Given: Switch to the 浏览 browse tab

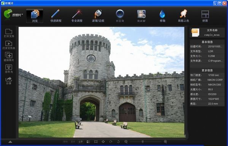Looking at the screenshot, I should [x=35, y=16].
